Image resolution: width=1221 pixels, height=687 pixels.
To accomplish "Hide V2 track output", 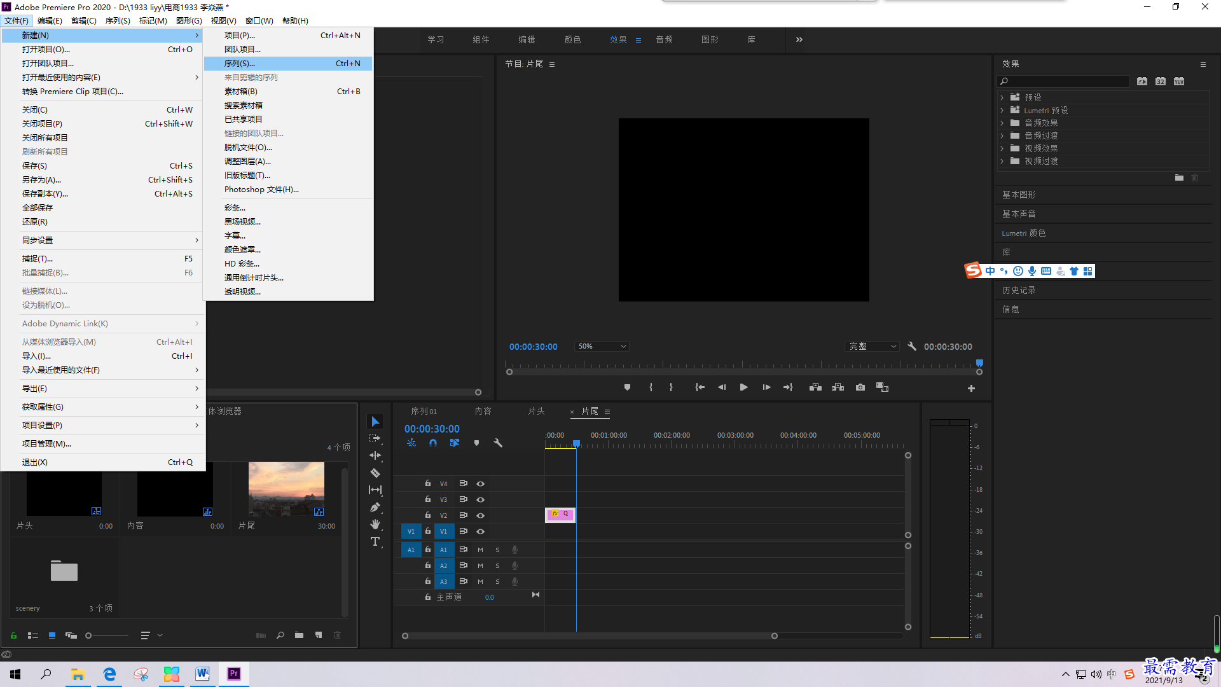I will click(481, 515).
